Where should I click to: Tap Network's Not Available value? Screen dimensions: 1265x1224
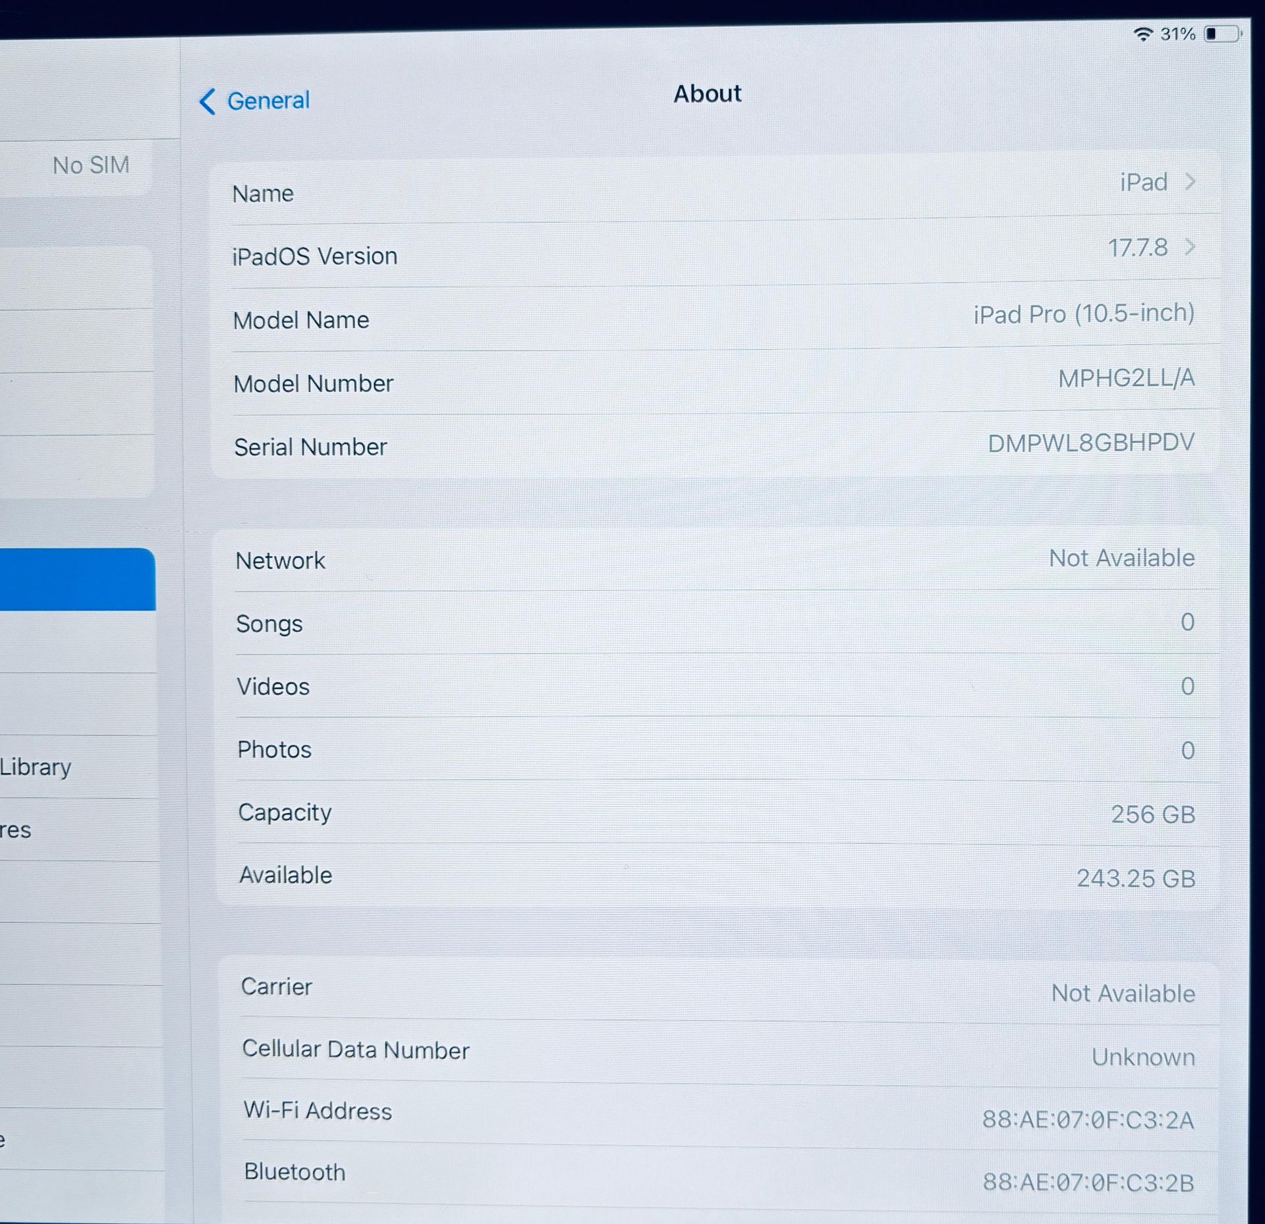point(1122,558)
